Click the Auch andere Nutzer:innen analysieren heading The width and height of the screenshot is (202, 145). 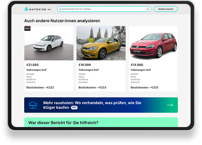[x=62, y=21]
